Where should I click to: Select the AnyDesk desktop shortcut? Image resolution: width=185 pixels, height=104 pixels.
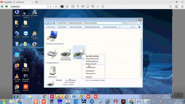coord(26,88)
